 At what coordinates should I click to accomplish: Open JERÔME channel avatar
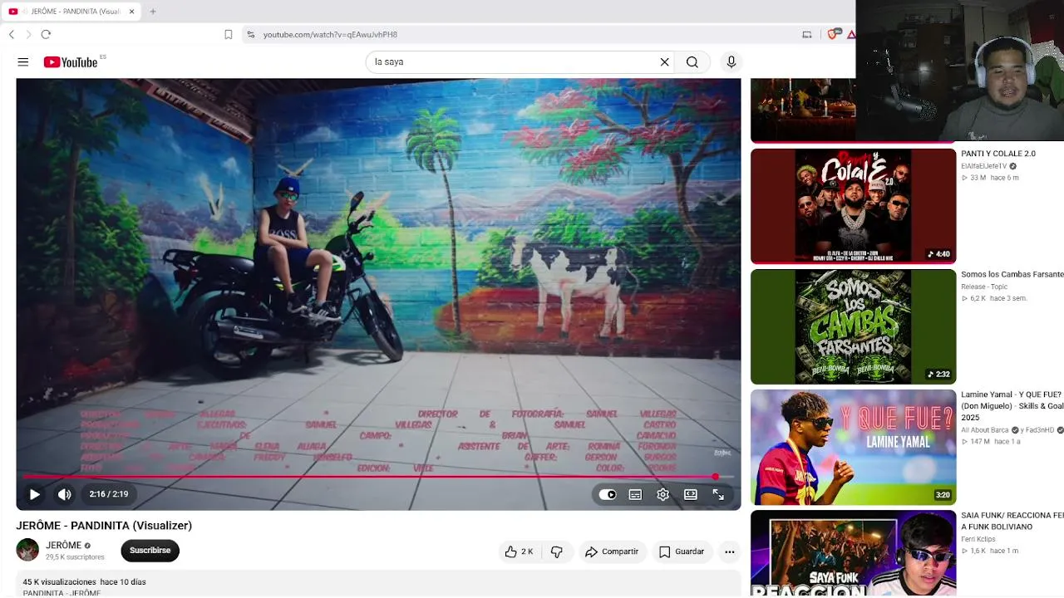[27, 550]
